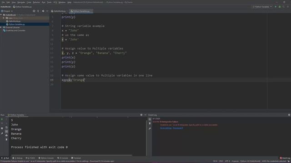Click horizontal scrollbar in Run console

[x=71, y=155]
